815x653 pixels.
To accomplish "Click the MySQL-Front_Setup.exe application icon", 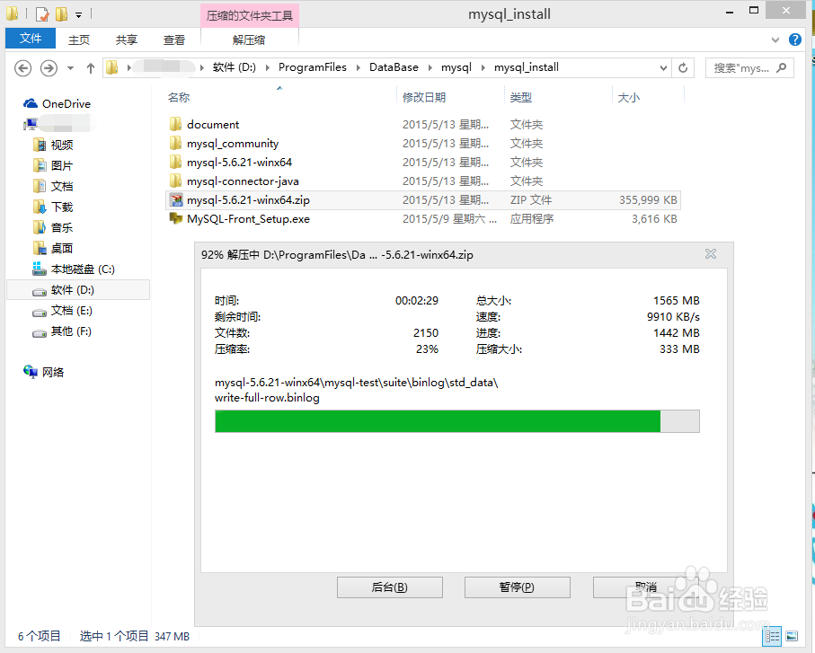I will point(176,218).
